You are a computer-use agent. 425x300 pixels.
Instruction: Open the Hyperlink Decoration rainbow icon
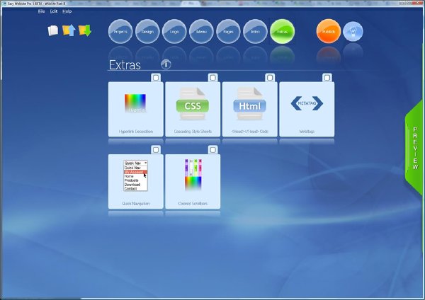click(135, 103)
